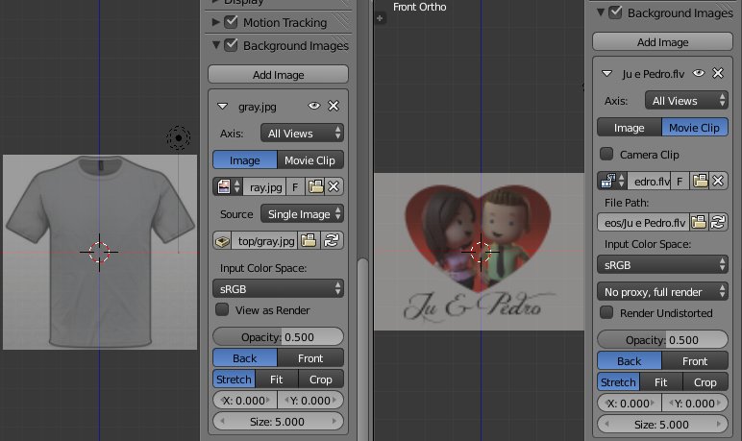Select Fit framing in left panel
Screen dimensions: 742x441
pos(277,379)
